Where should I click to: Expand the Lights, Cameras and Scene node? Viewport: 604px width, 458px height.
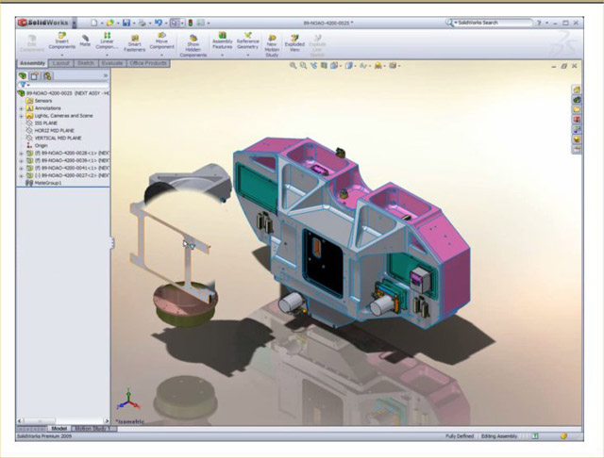click(22, 115)
